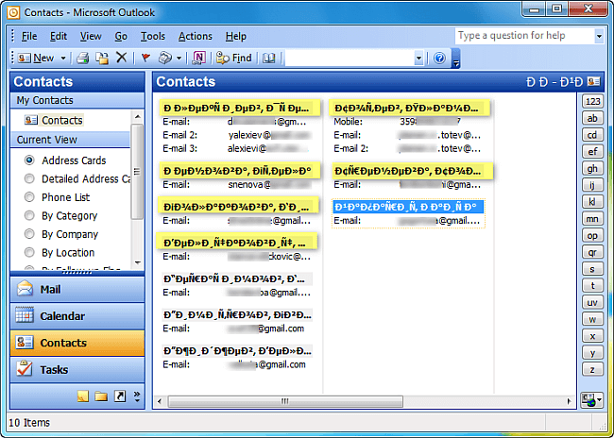Jump to 123 index button
614x438 pixels.
[592, 101]
